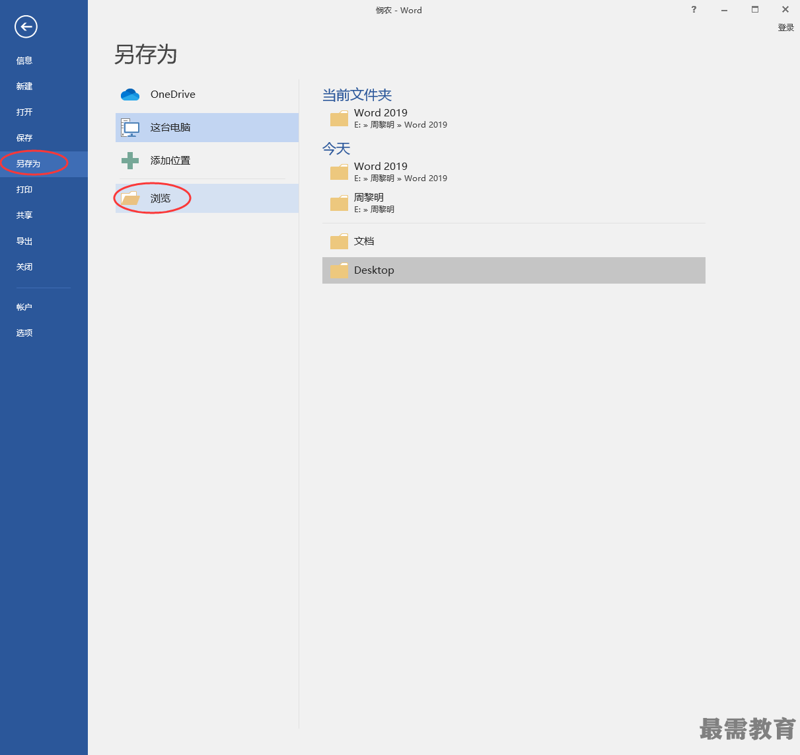Click the open folder icon beside 浏览
This screenshot has height=755, width=800.
130,198
